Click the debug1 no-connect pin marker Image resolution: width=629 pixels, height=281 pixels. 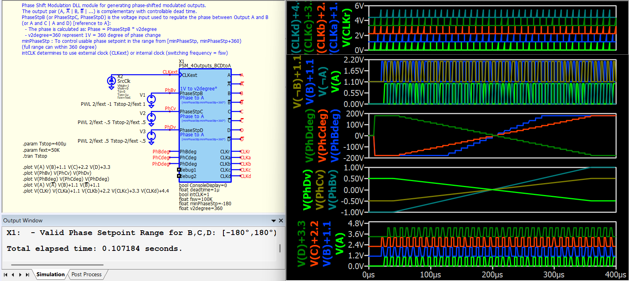point(179,170)
